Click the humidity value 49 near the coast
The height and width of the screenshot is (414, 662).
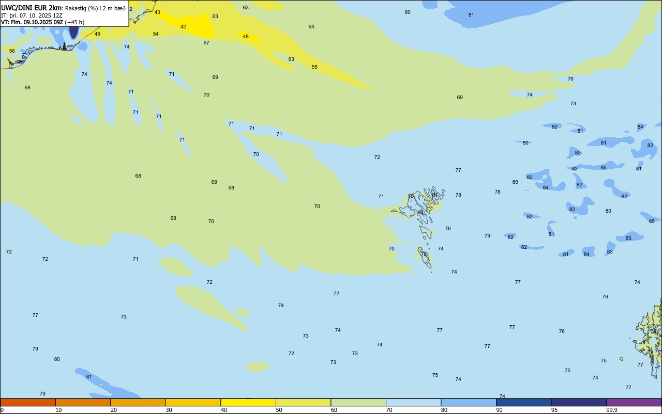[97, 34]
